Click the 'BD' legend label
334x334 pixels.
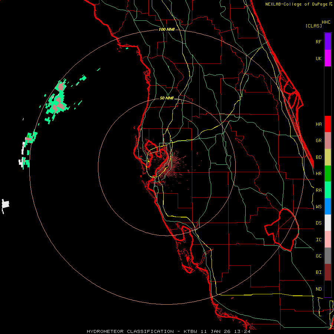coord(318,157)
